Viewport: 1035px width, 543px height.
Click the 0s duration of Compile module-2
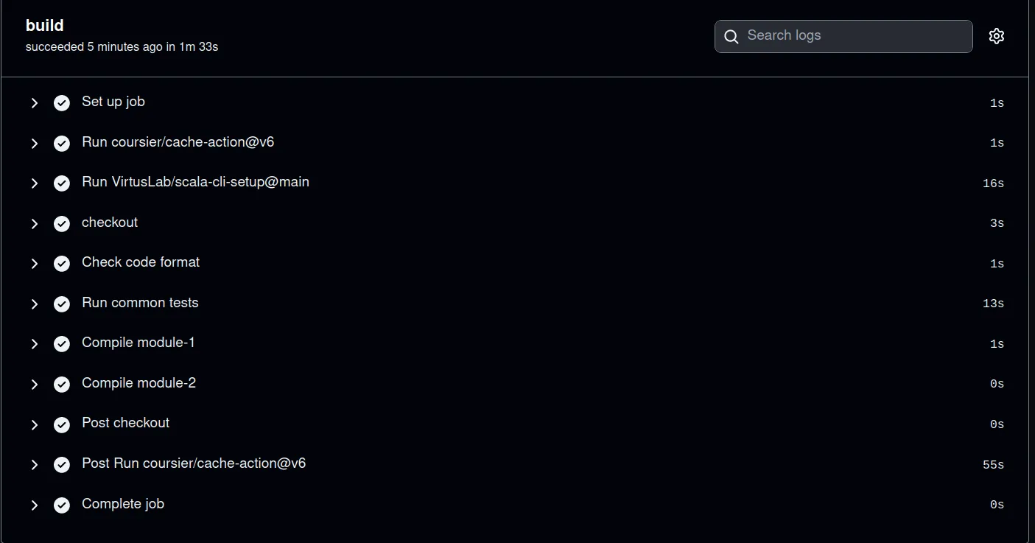[997, 384]
